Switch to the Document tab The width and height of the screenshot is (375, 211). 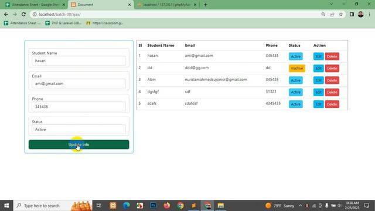pyautogui.click(x=101, y=5)
